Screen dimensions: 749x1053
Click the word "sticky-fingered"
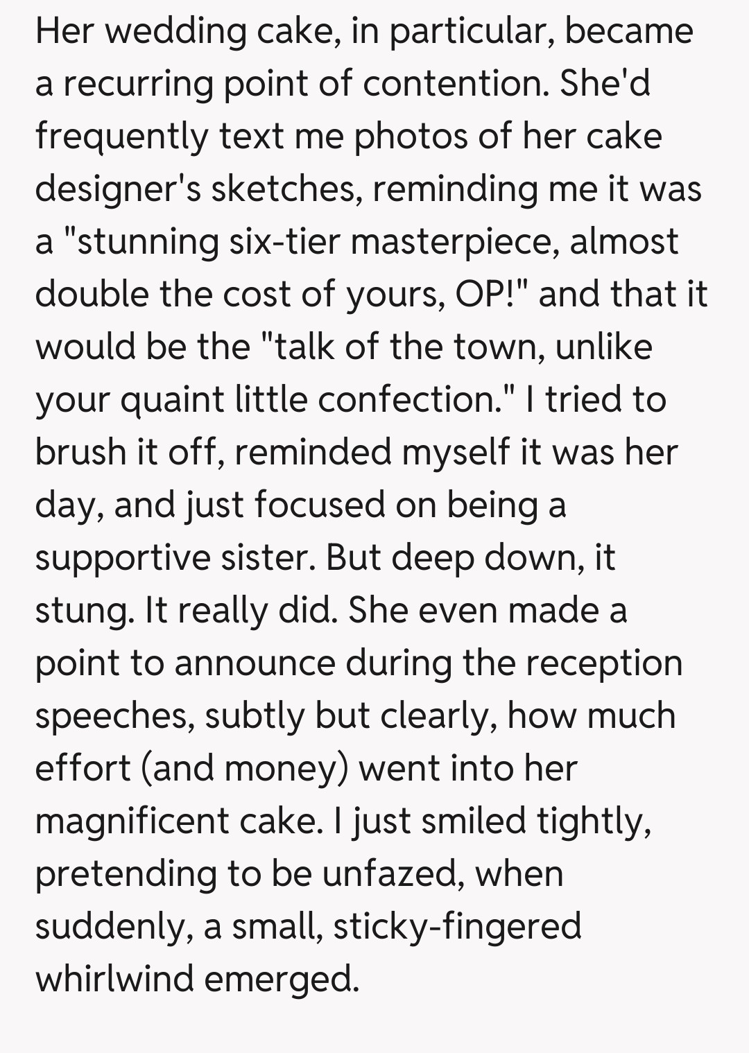tap(457, 928)
